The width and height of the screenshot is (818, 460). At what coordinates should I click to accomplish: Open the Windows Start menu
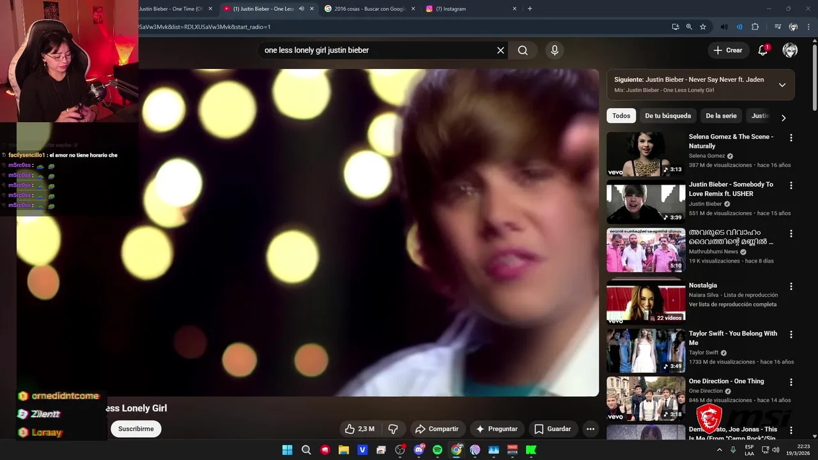(x=288, y=450)
